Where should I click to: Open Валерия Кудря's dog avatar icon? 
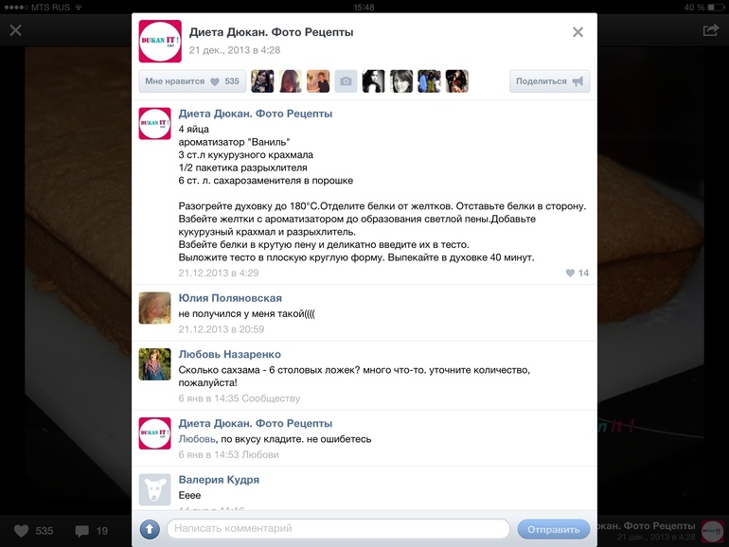point(155,490)
